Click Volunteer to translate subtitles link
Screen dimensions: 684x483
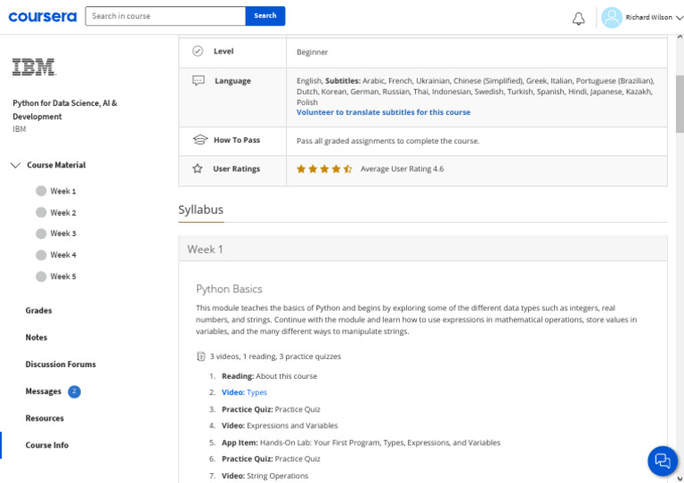(383, 112)
